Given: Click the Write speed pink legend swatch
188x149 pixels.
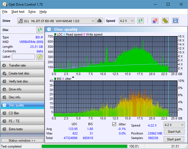Looking at the screenshot, I should click(x=84, y=34).
